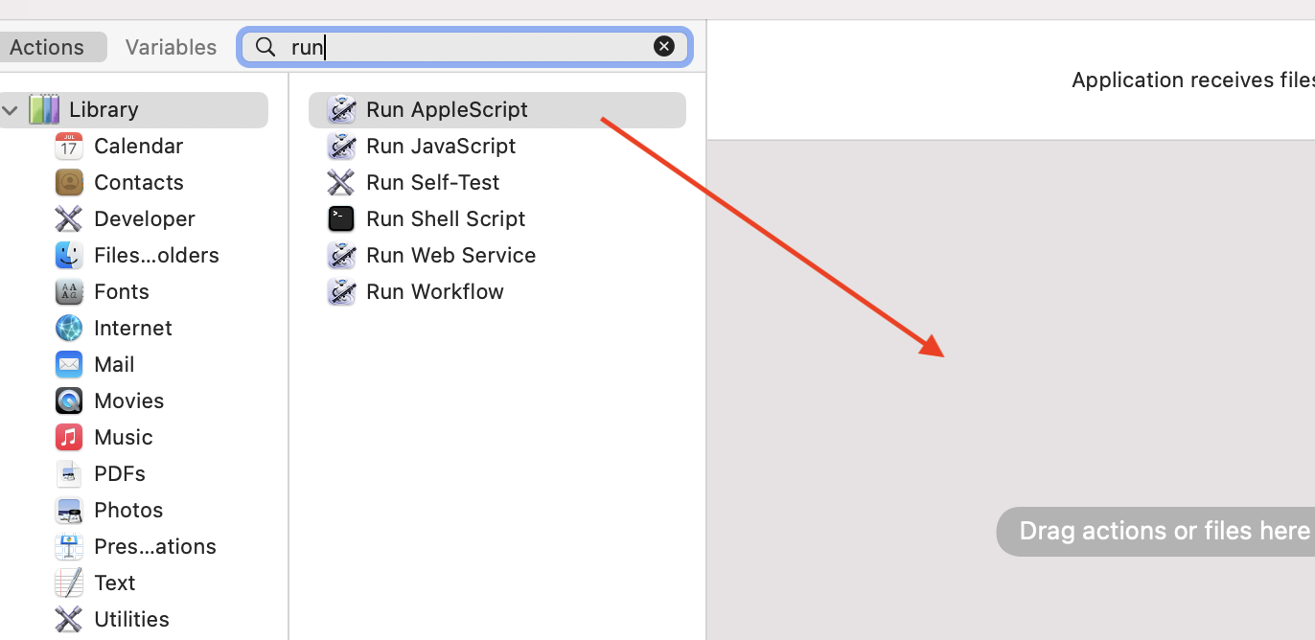Collapse the Library disclosure triangle

(11, 110)
